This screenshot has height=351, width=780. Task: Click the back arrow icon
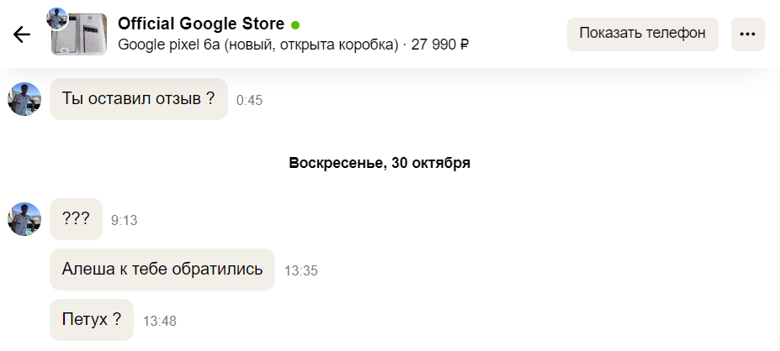[x=22, y=34]
